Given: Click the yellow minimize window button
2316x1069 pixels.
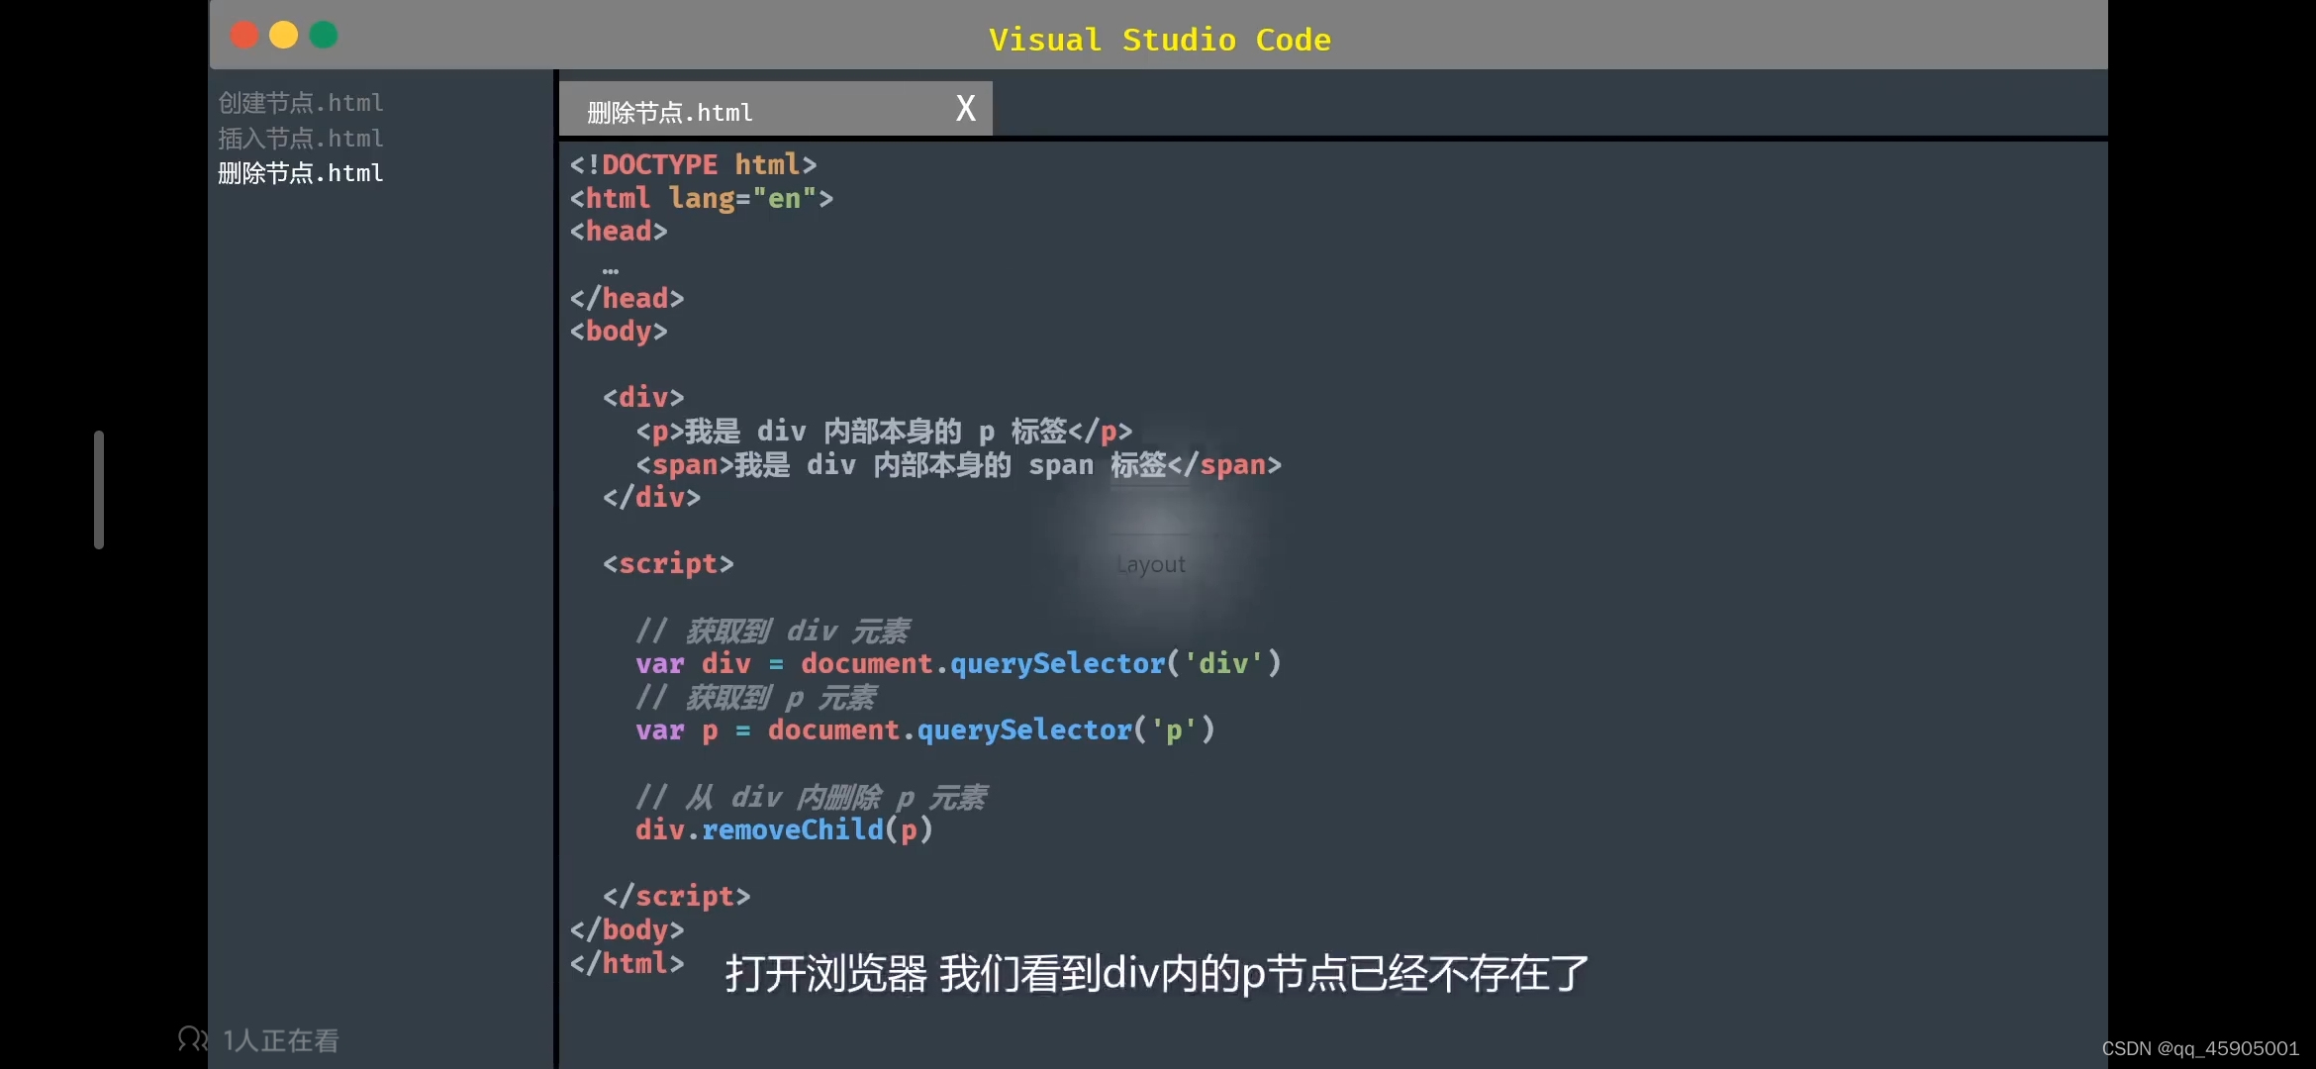Looking at the screenshot, I should [x=284, y=36].
